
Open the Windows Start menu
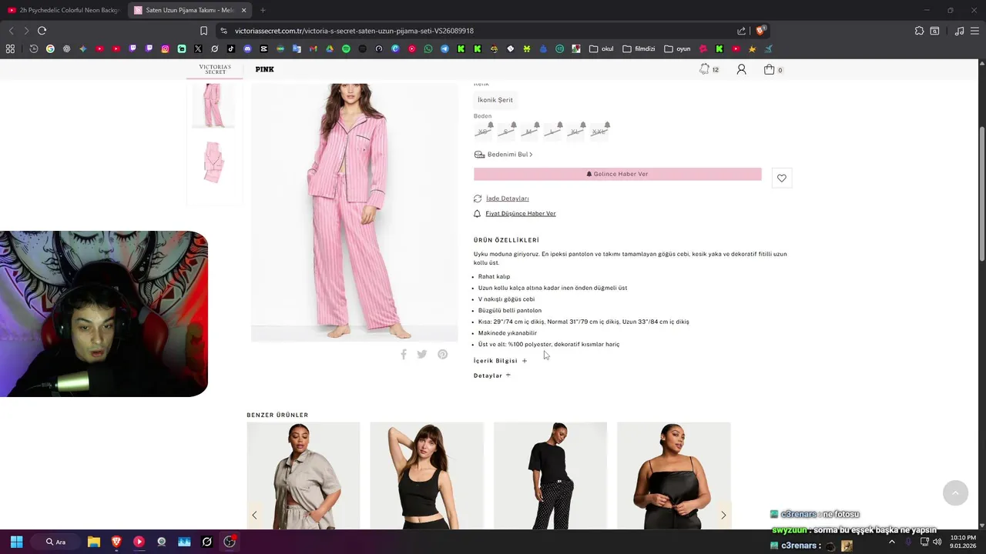[16, 542]
